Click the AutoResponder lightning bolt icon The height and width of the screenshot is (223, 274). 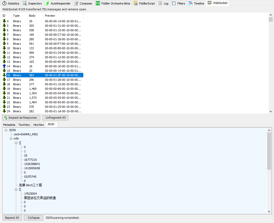[47, 3]
